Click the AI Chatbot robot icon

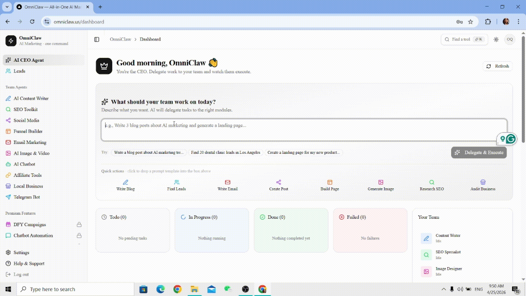(x=8, y=164)
